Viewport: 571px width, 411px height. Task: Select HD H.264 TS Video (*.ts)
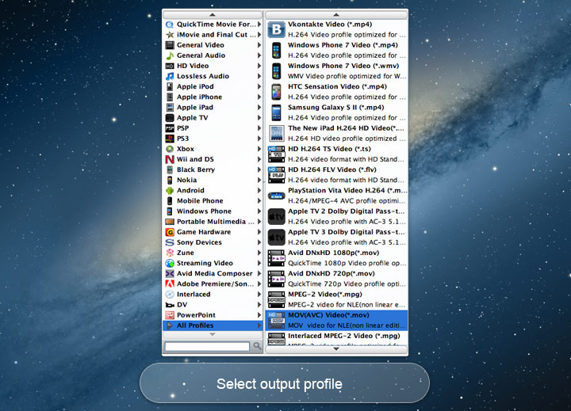(337, 154)
